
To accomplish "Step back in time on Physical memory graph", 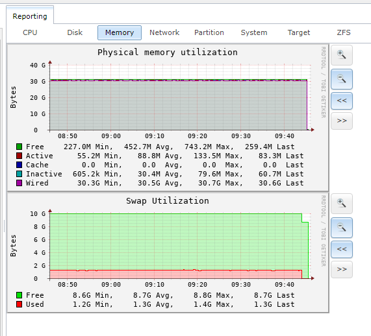I will 342,101.
